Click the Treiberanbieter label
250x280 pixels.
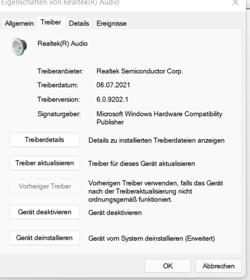(x=60, y=71)
